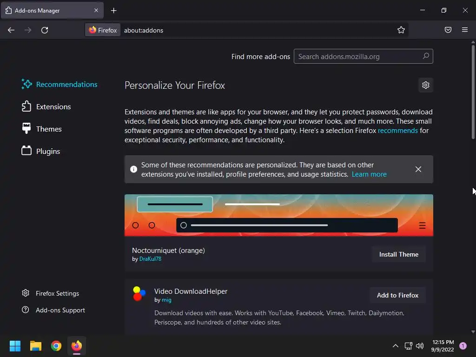Image resolution: width=476 pixels, height=357 pixels.
Task: Click the Themes paintbrush icon
Action: click(x=26, y=128)
